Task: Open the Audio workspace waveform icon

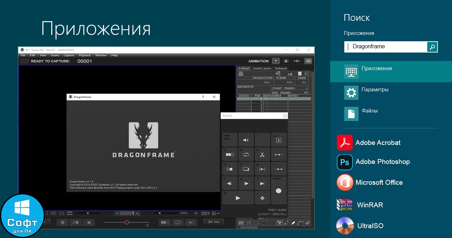Action: (297, 61)
